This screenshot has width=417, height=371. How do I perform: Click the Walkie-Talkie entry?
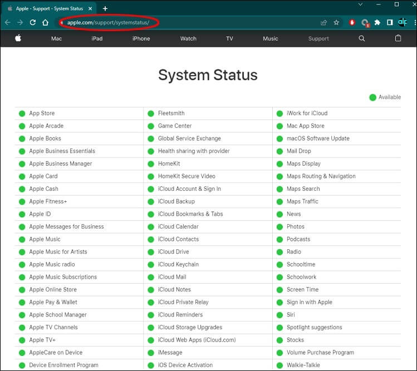303,365
